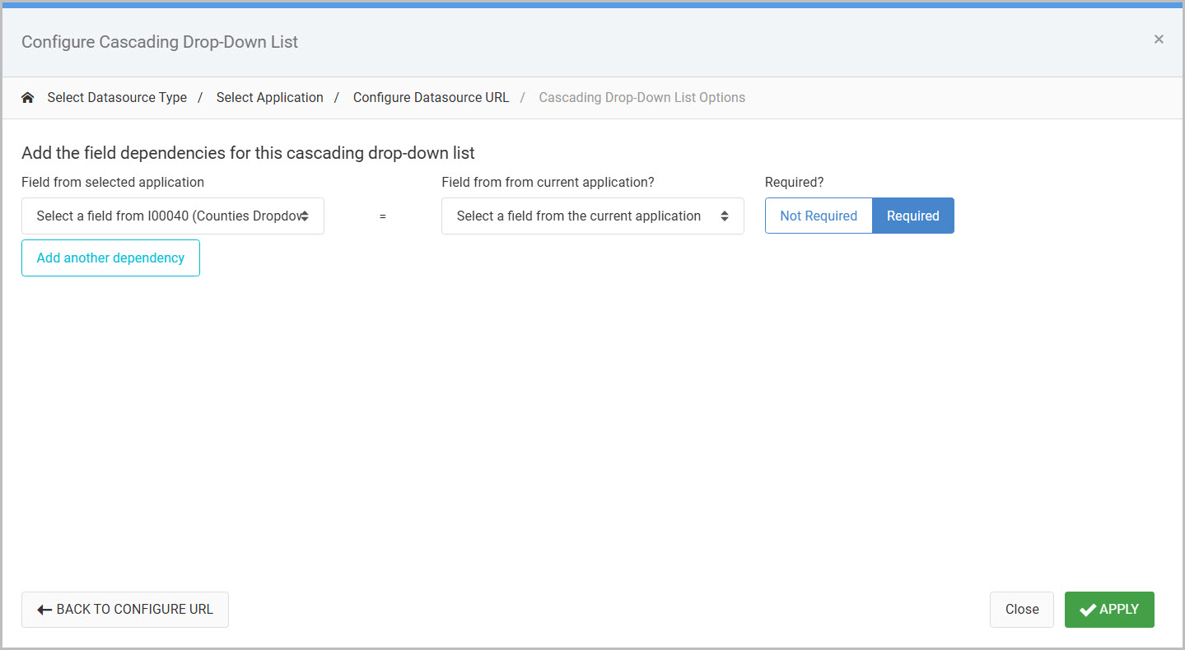The image size is (1185, 650).
Task: Go to Select Application breadcrumb
Action: (270, 98)
